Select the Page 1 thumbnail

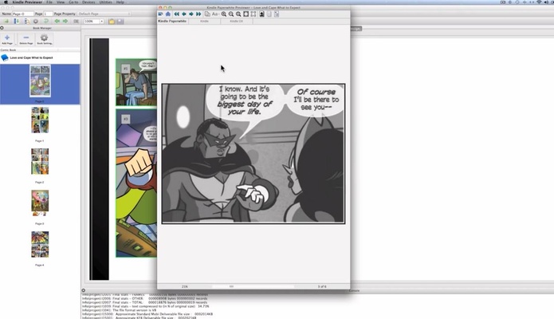(x=40, y=120)
